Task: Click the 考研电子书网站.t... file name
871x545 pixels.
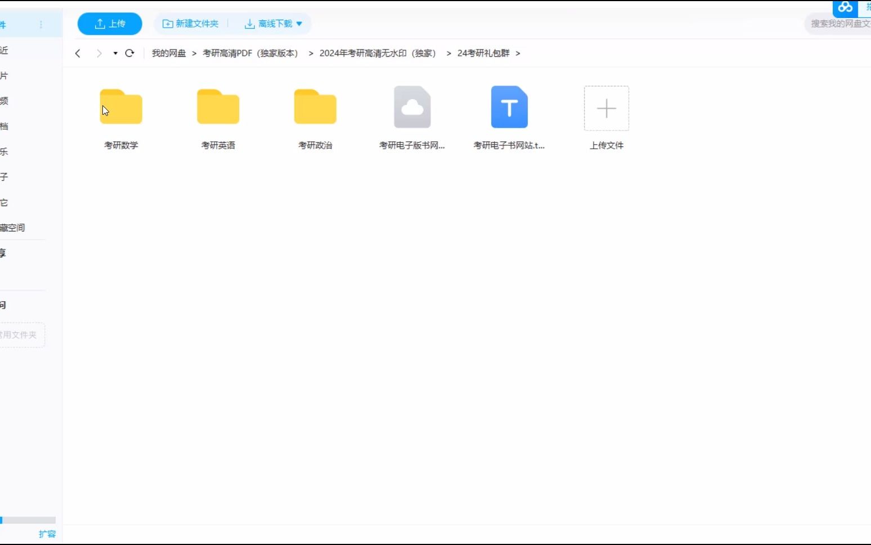Action: coord(509,145)
